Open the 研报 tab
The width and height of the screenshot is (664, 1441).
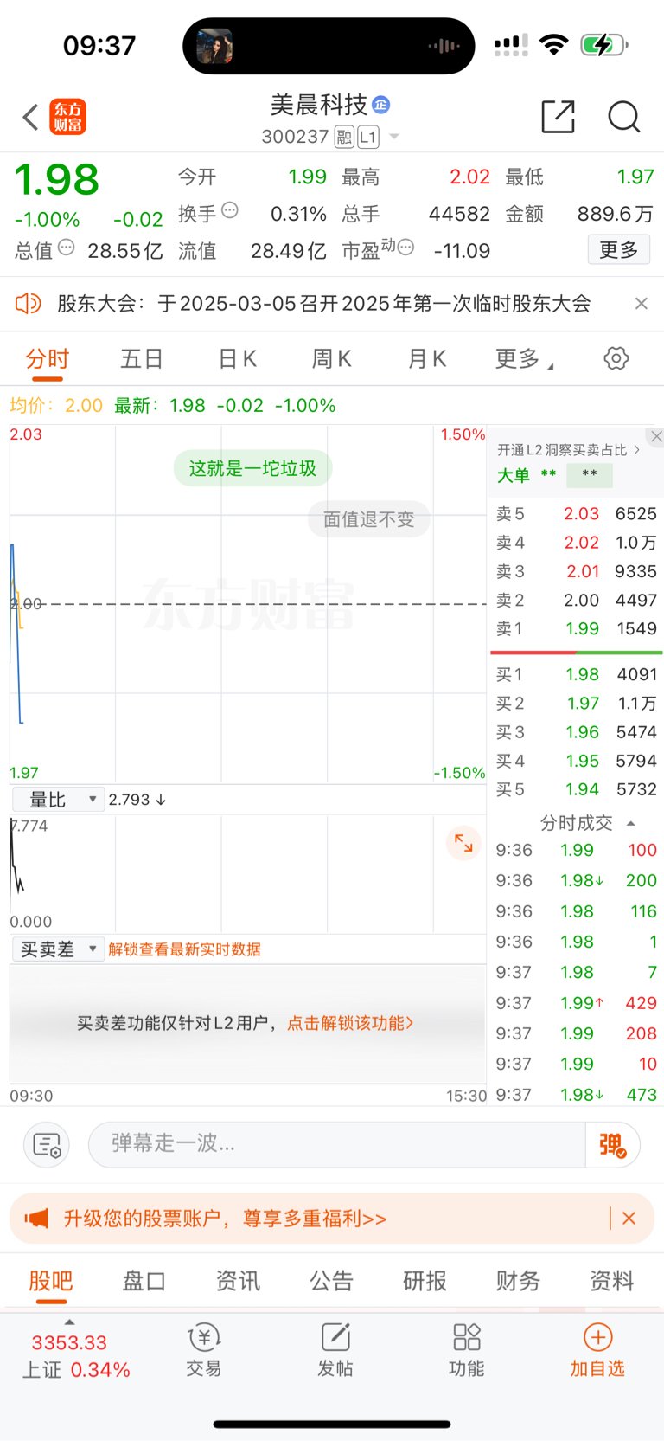click(x=425, y=1281)
